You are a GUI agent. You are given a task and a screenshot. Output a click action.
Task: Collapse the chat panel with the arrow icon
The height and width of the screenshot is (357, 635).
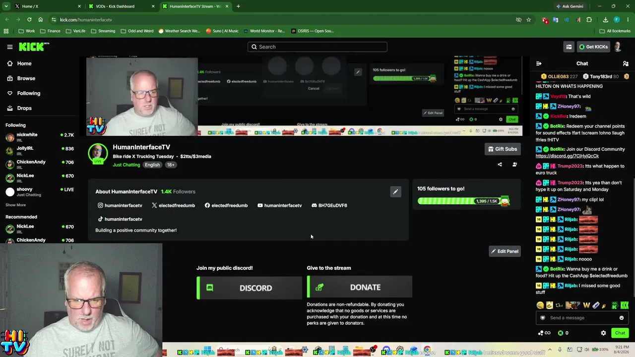539,63
